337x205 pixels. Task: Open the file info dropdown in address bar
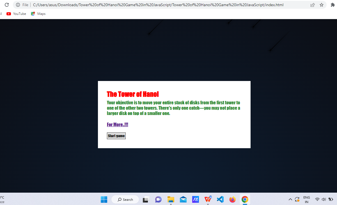17,5
